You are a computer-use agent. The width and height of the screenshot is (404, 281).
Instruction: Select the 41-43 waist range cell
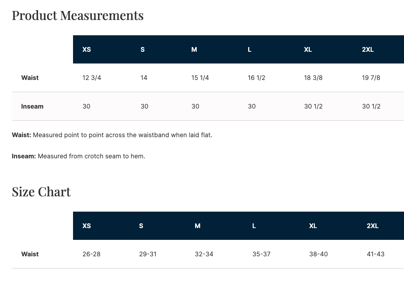376,254
